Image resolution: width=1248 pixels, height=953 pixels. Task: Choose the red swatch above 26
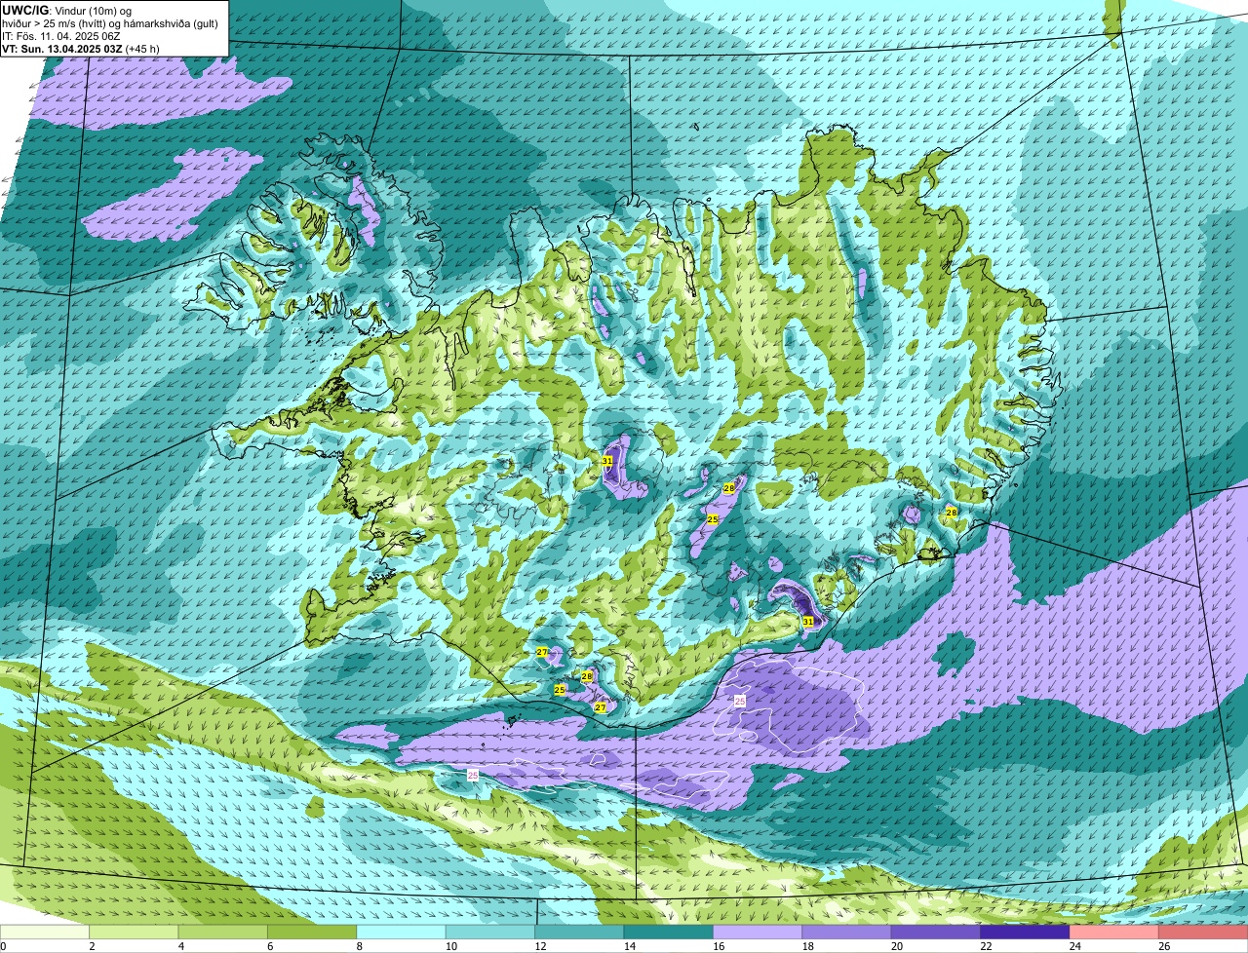(x=1205, y=933)
